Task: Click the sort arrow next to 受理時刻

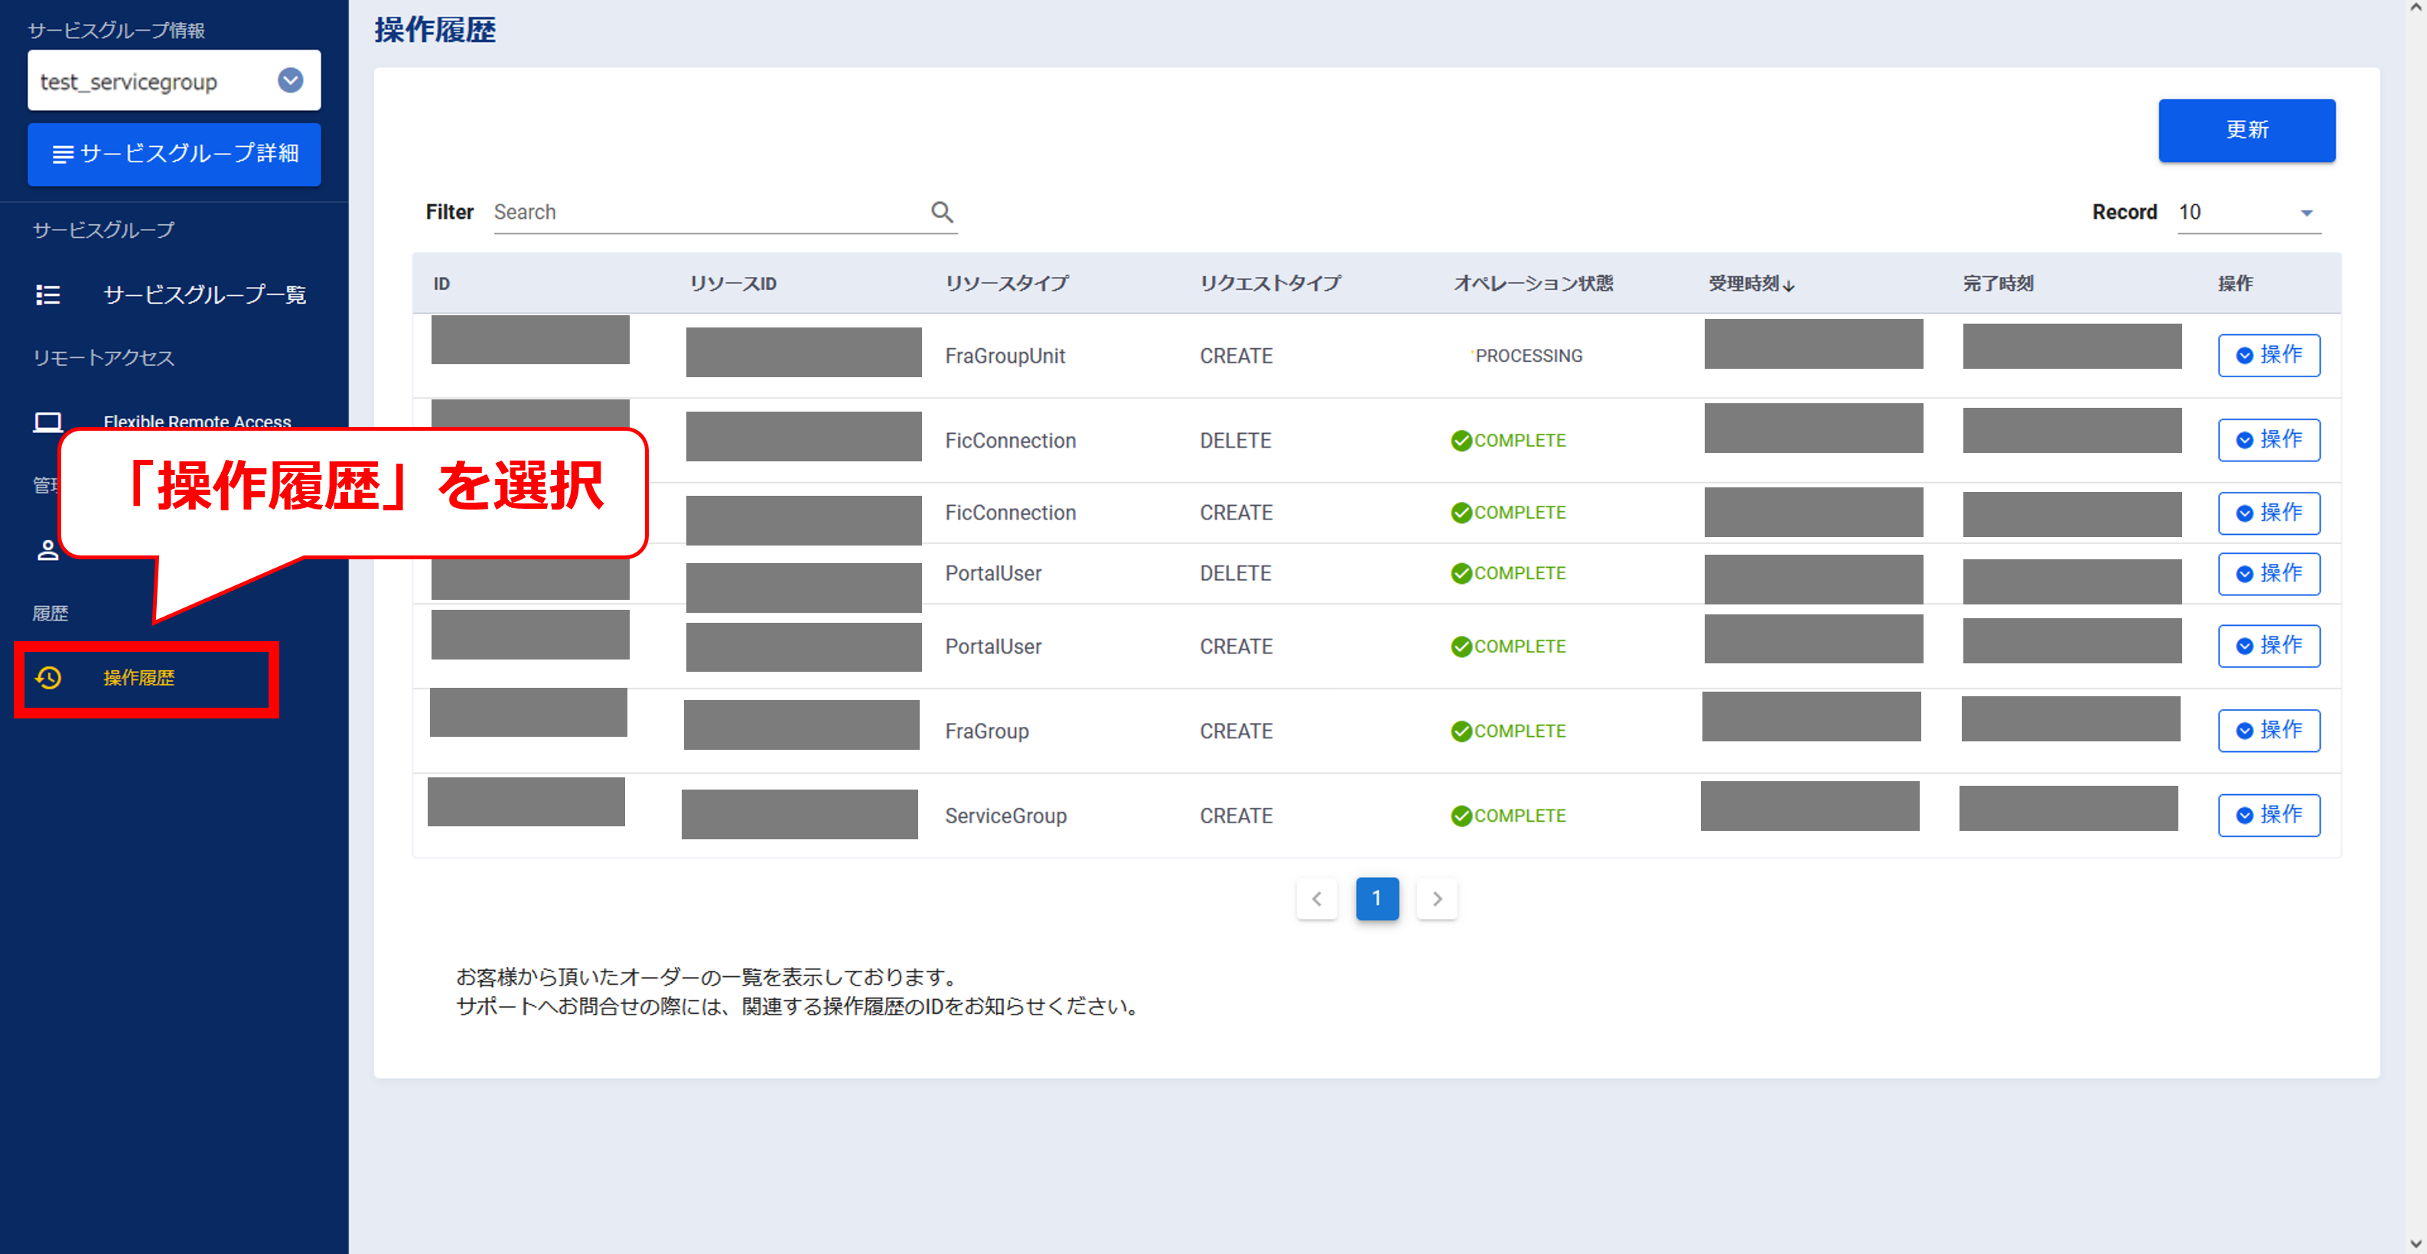Action: click(1789, 285)
